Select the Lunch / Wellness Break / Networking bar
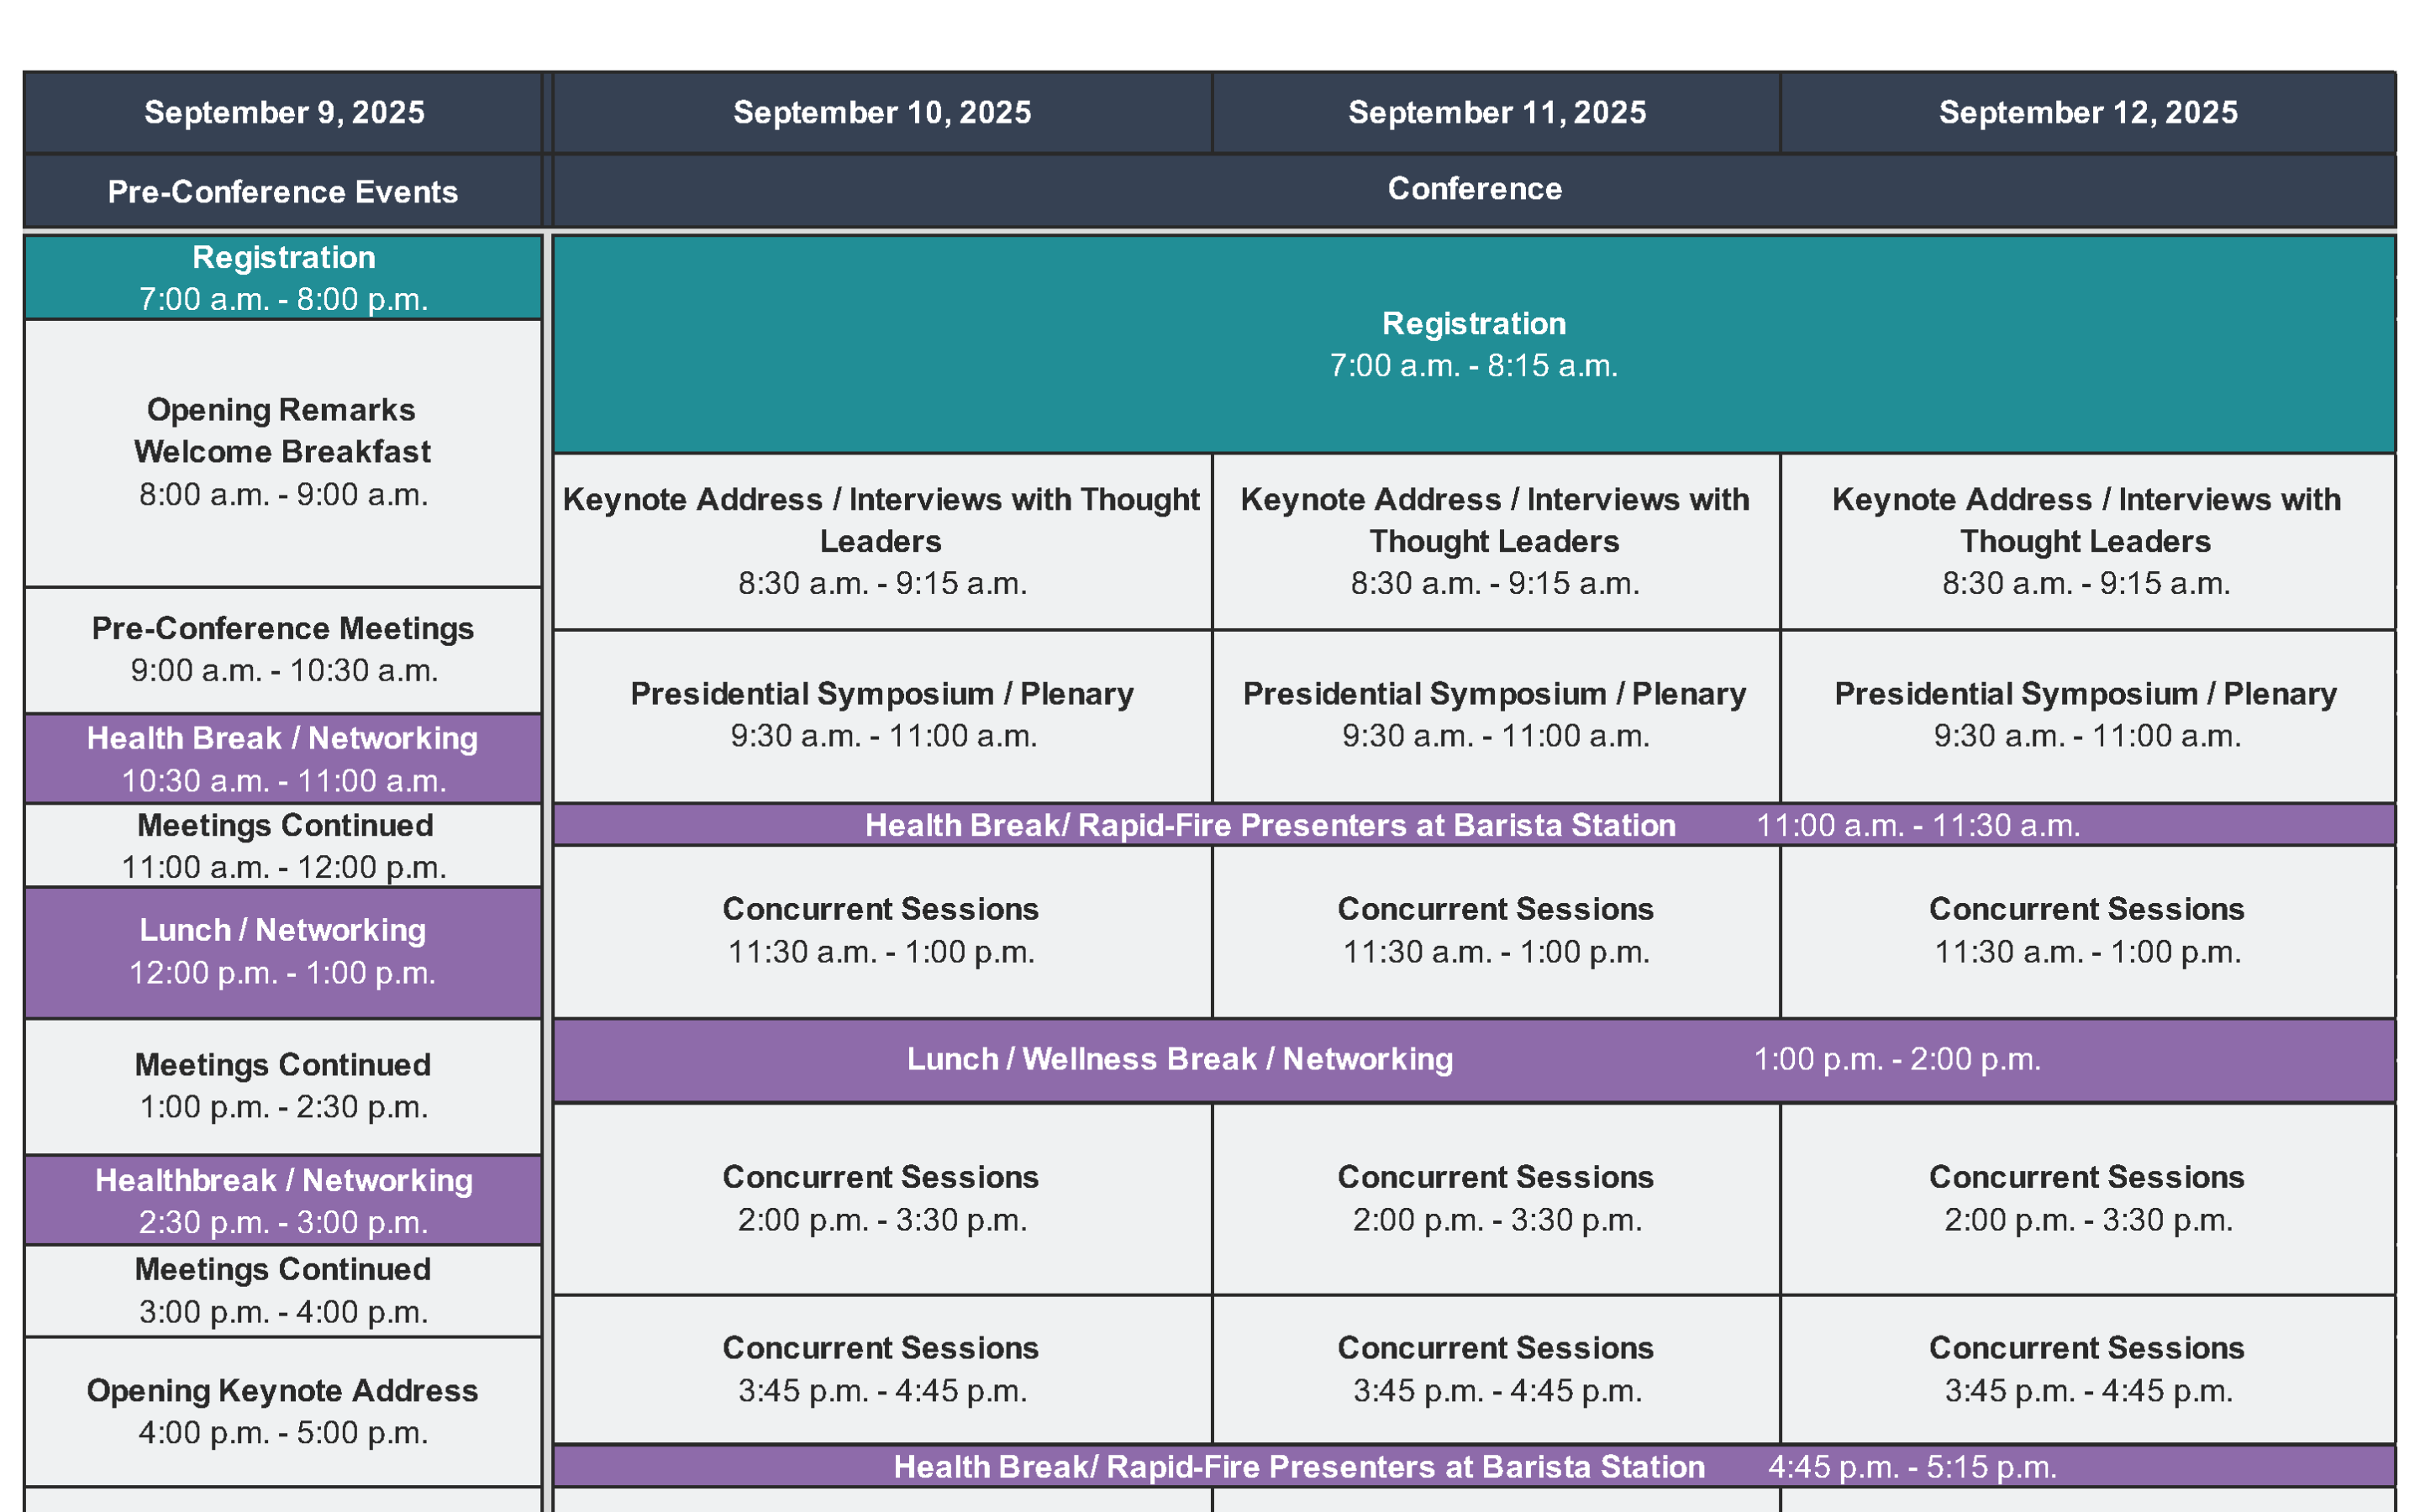The width and height of the screenshot is (2420, 1512). click(1474, 1060)
